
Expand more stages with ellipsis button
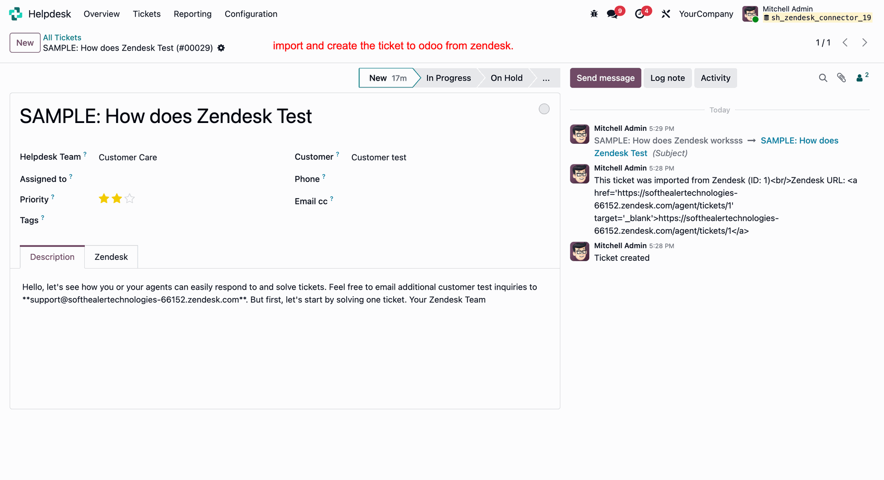click(546, 78)
